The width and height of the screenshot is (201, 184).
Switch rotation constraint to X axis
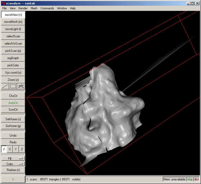(x=10, y=149)
